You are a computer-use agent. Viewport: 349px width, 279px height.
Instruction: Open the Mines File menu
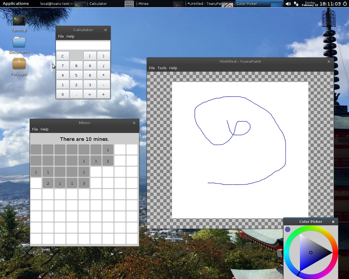tap(35, 129)
